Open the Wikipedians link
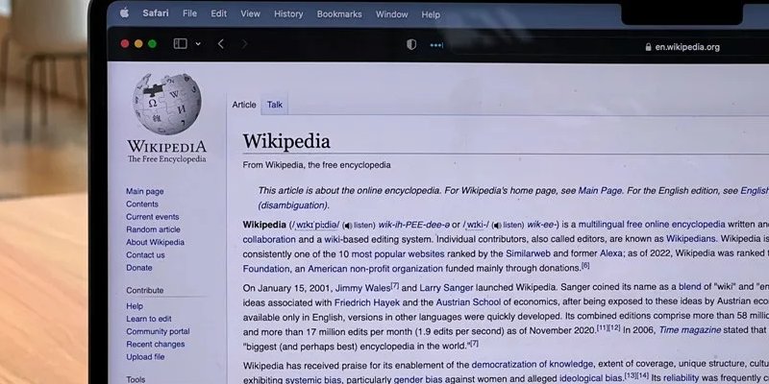 point(691,239)
